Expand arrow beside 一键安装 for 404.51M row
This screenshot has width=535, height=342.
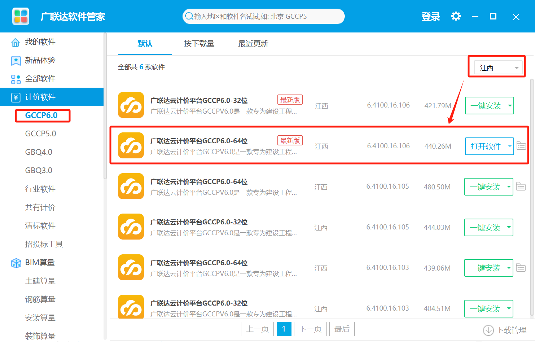coord(509,308)
